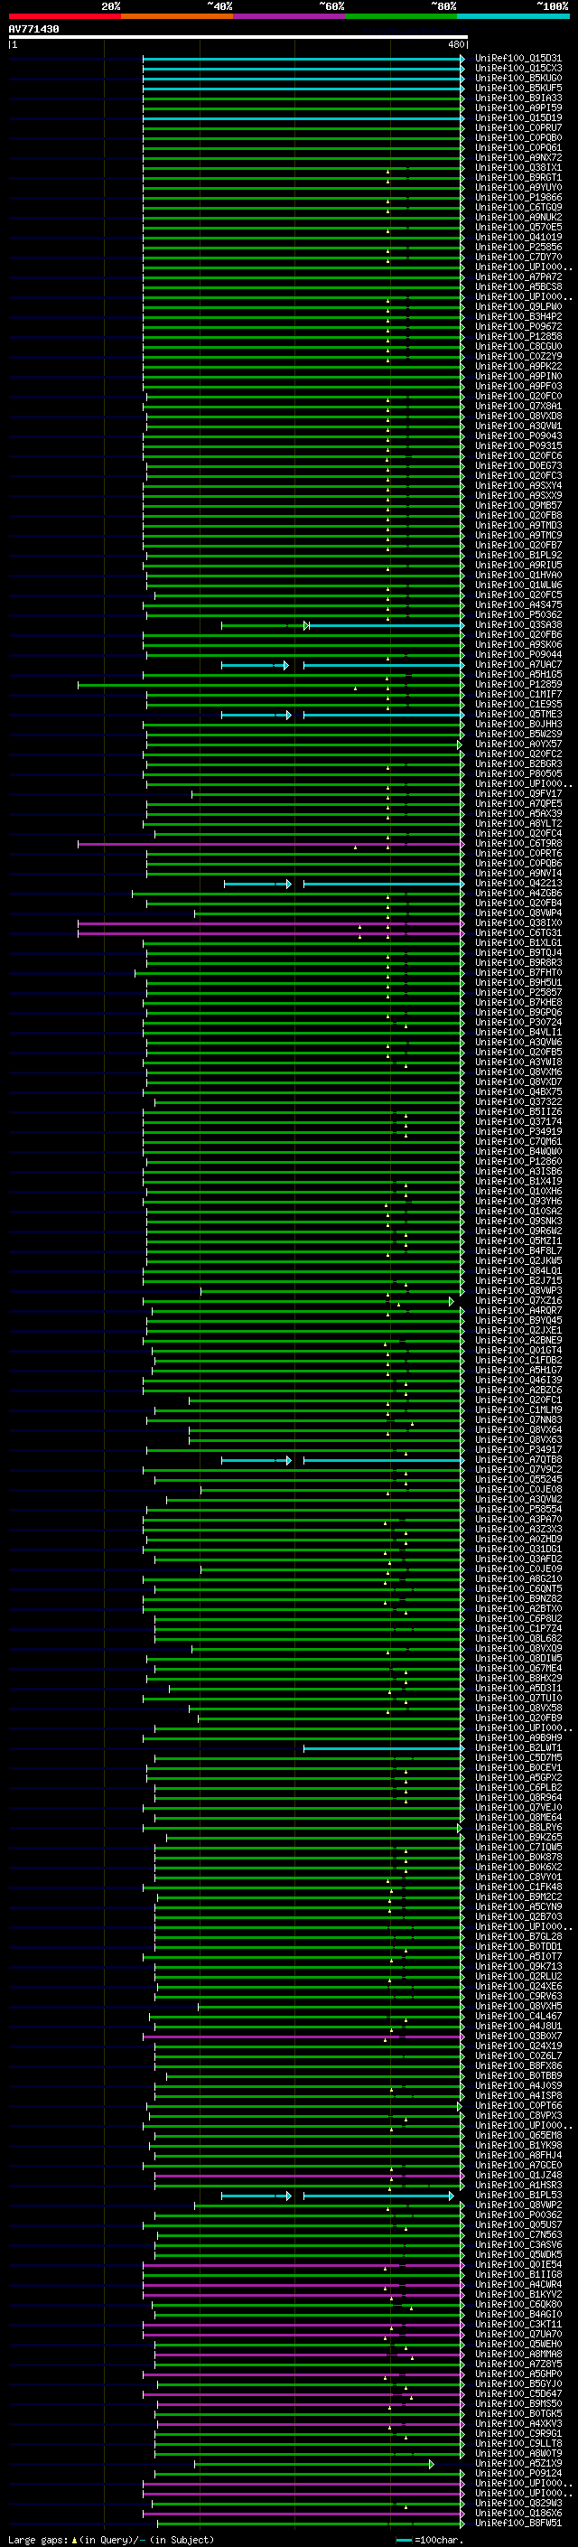This screenshot has height=2547, width=578.
Task: Open hit UniRef100_B5KUF5
Action: (x=517, y=88)
